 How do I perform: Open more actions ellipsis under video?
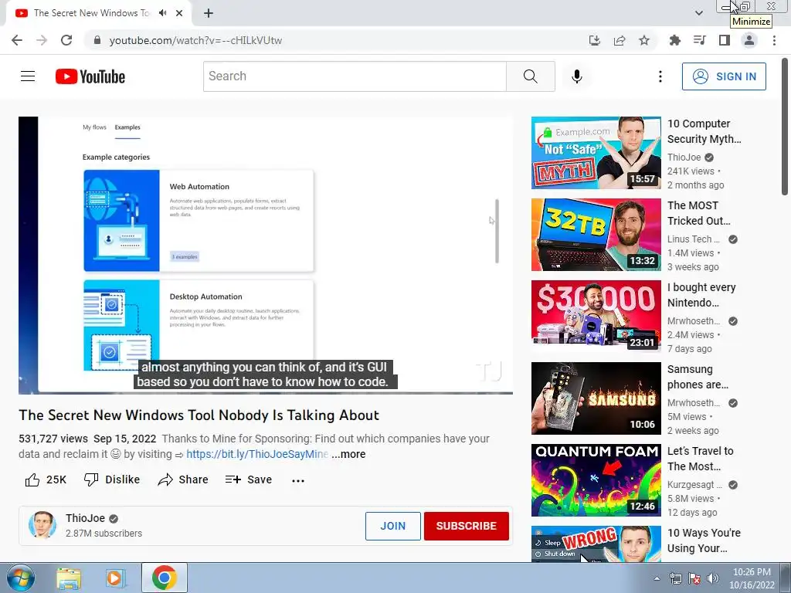(298, 480)
